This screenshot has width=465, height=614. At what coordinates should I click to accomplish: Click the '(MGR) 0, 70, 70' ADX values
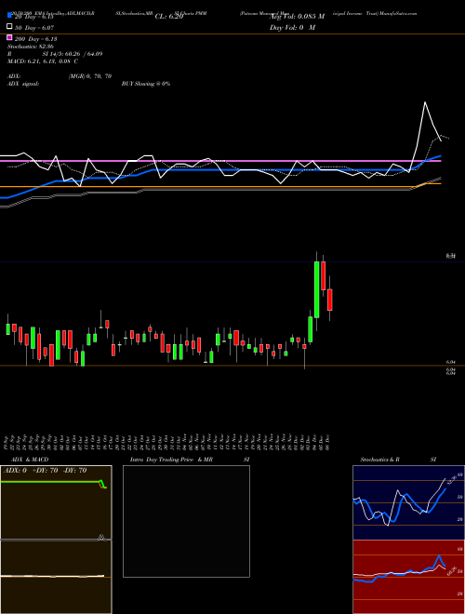coord(90,76)
